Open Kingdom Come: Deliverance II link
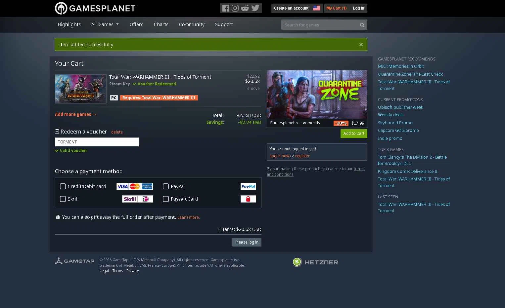This screenshot has height=308, width=505. 408,172
